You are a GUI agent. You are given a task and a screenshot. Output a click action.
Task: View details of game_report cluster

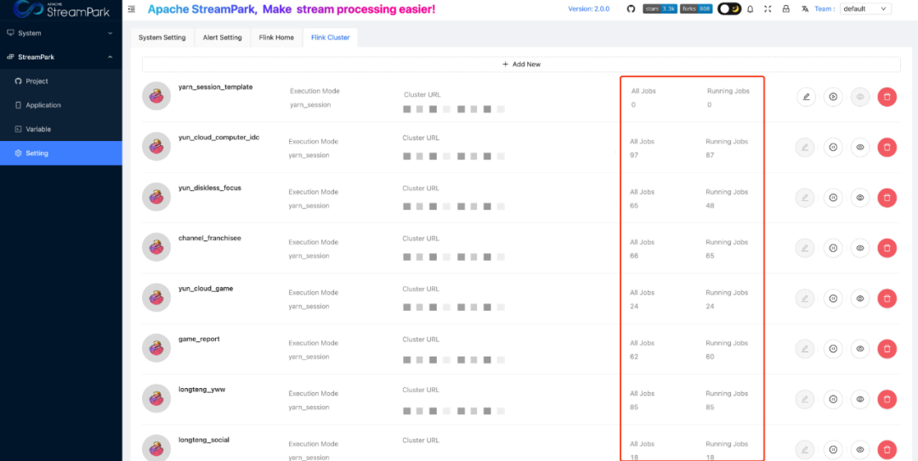(860, 349)
